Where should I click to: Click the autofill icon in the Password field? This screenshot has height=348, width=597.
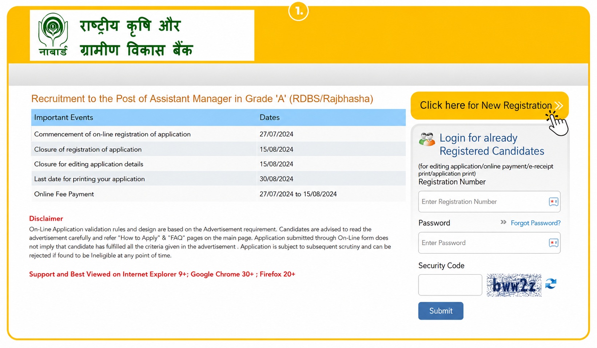click(x=553, y=243)
